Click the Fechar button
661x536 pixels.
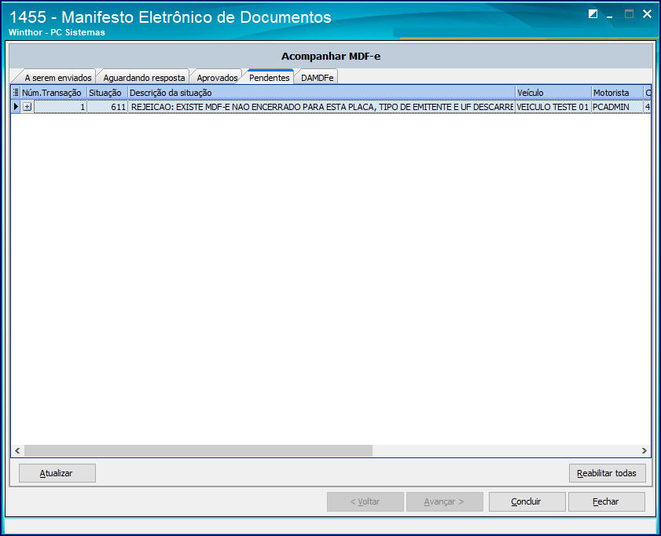[x=607, y=501]
